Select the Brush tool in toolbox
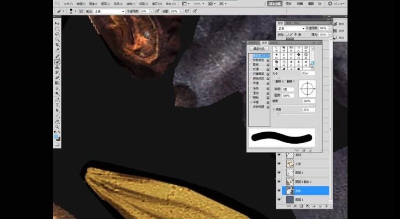This screenshot has width=400, height=219. click(x=57, y=62)
